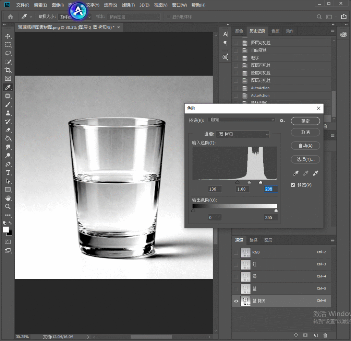Close the 色阶 dialog

pyautogui.click(x=318, y=108)
